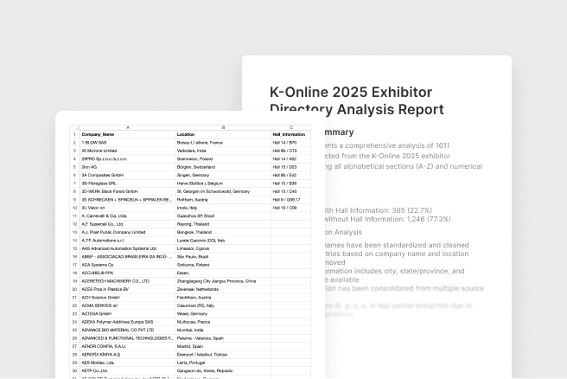Select the cell 'AETP Co.,Ltd.'
The width and height of the screenshot is (567, 379).
coord(128,370)
